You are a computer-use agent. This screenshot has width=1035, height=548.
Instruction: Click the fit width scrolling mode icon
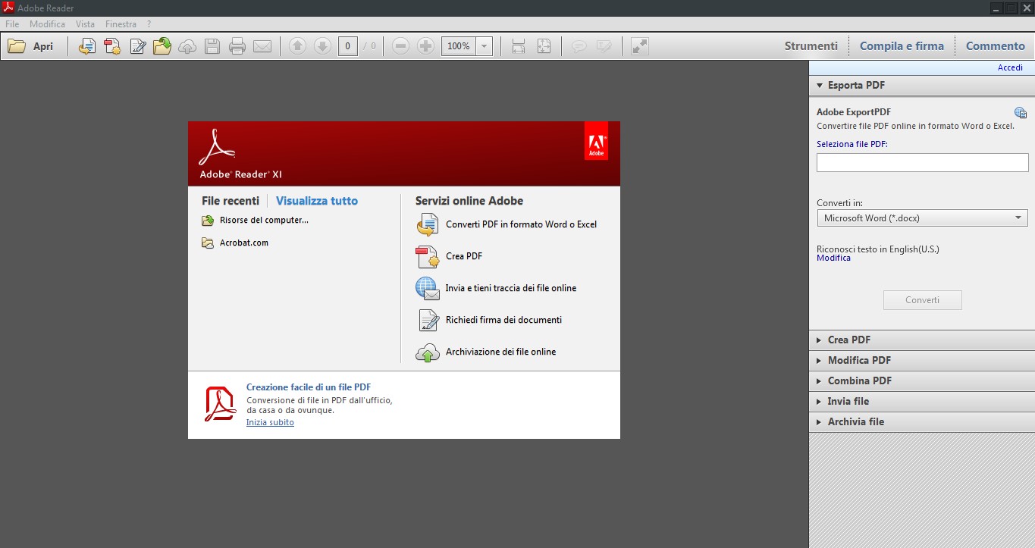(x=519, y=46)
